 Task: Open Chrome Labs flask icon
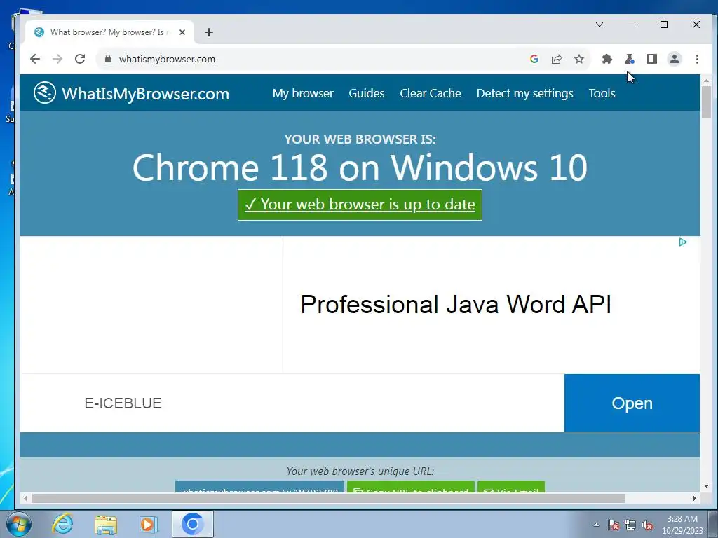(x=630, y=59)
